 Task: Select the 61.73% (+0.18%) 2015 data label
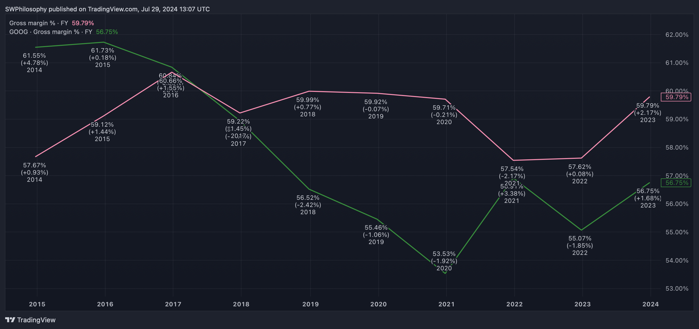point(103,57)
